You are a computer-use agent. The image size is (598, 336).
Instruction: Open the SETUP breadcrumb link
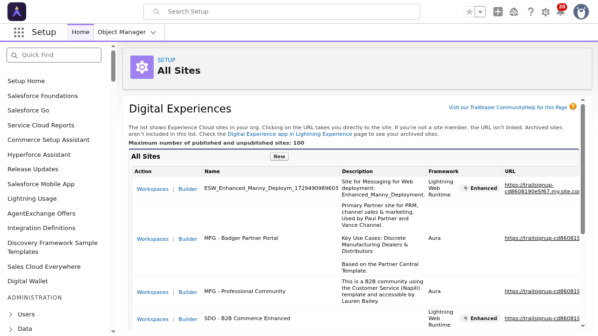pyautogui.click(x=166, y=60)
